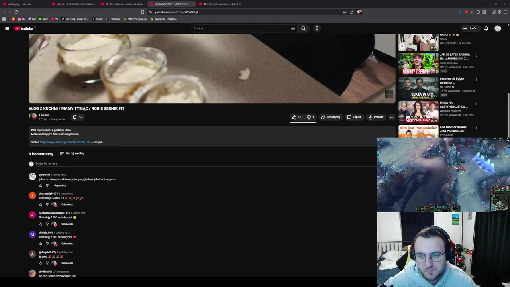
Task: Dislike the video thumbs-down button
Action: pos(310,117)
